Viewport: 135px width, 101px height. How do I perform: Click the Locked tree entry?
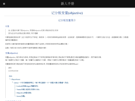point(27,86)
